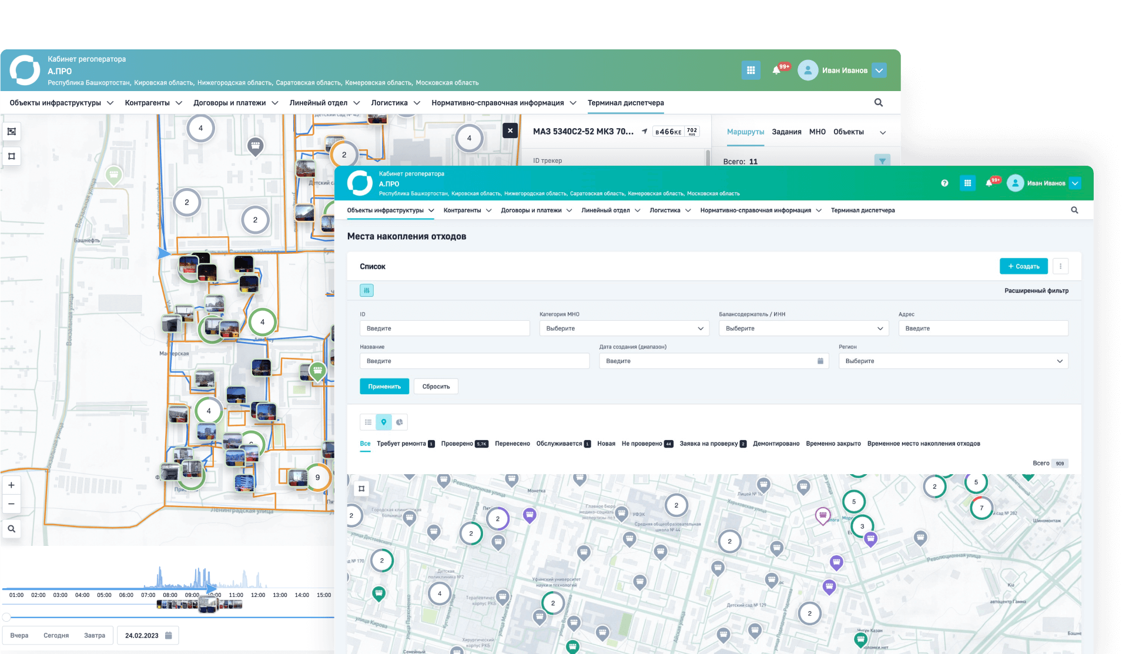Open notifications bell in front window
This screenshot has width=1129, height=654.
(x=989, y=183)
